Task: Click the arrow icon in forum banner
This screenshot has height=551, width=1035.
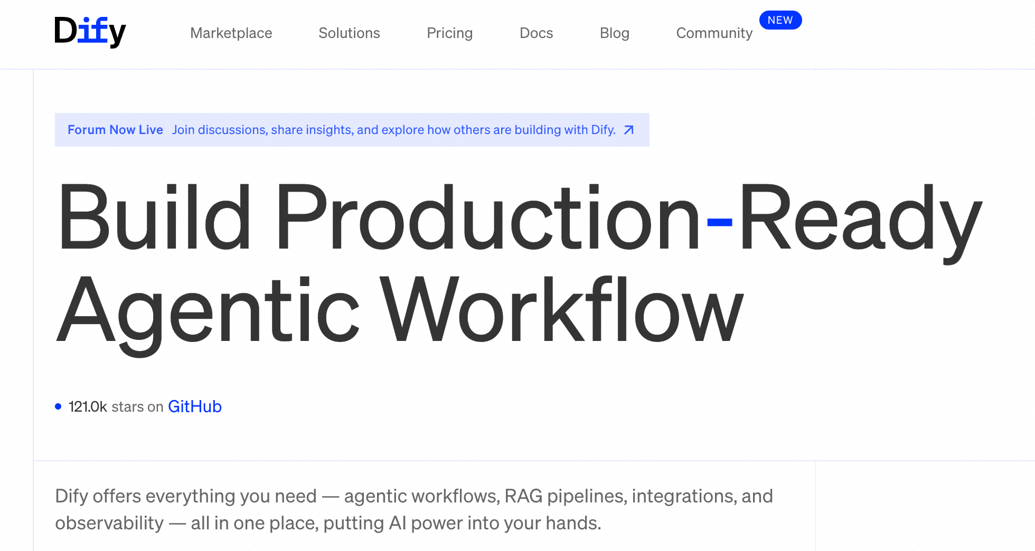Action: coord(628,130)
